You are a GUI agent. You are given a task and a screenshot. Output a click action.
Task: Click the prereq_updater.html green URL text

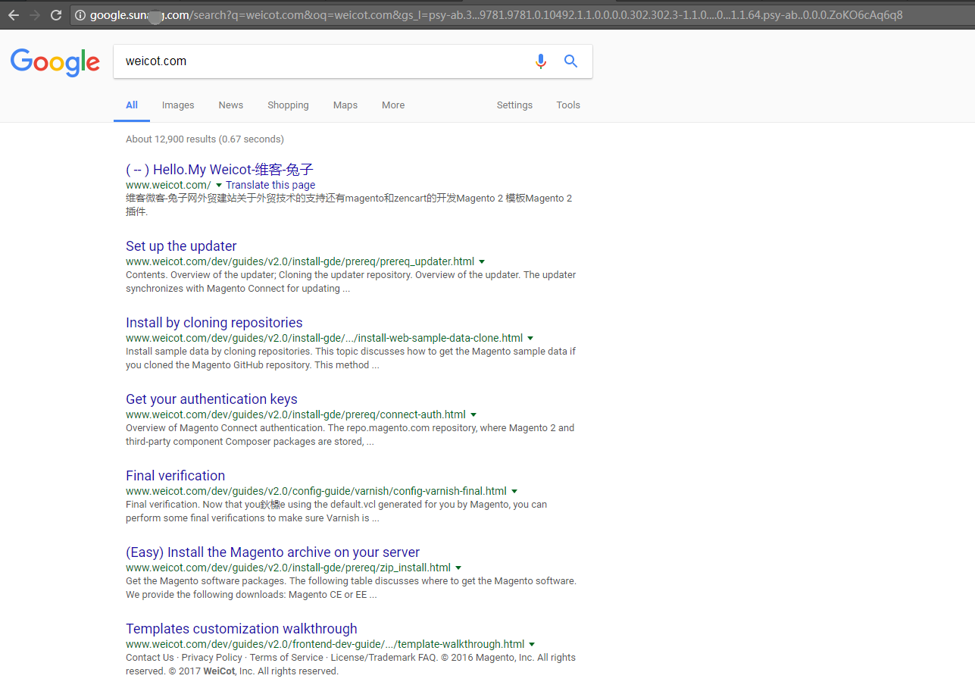point(300,261)
